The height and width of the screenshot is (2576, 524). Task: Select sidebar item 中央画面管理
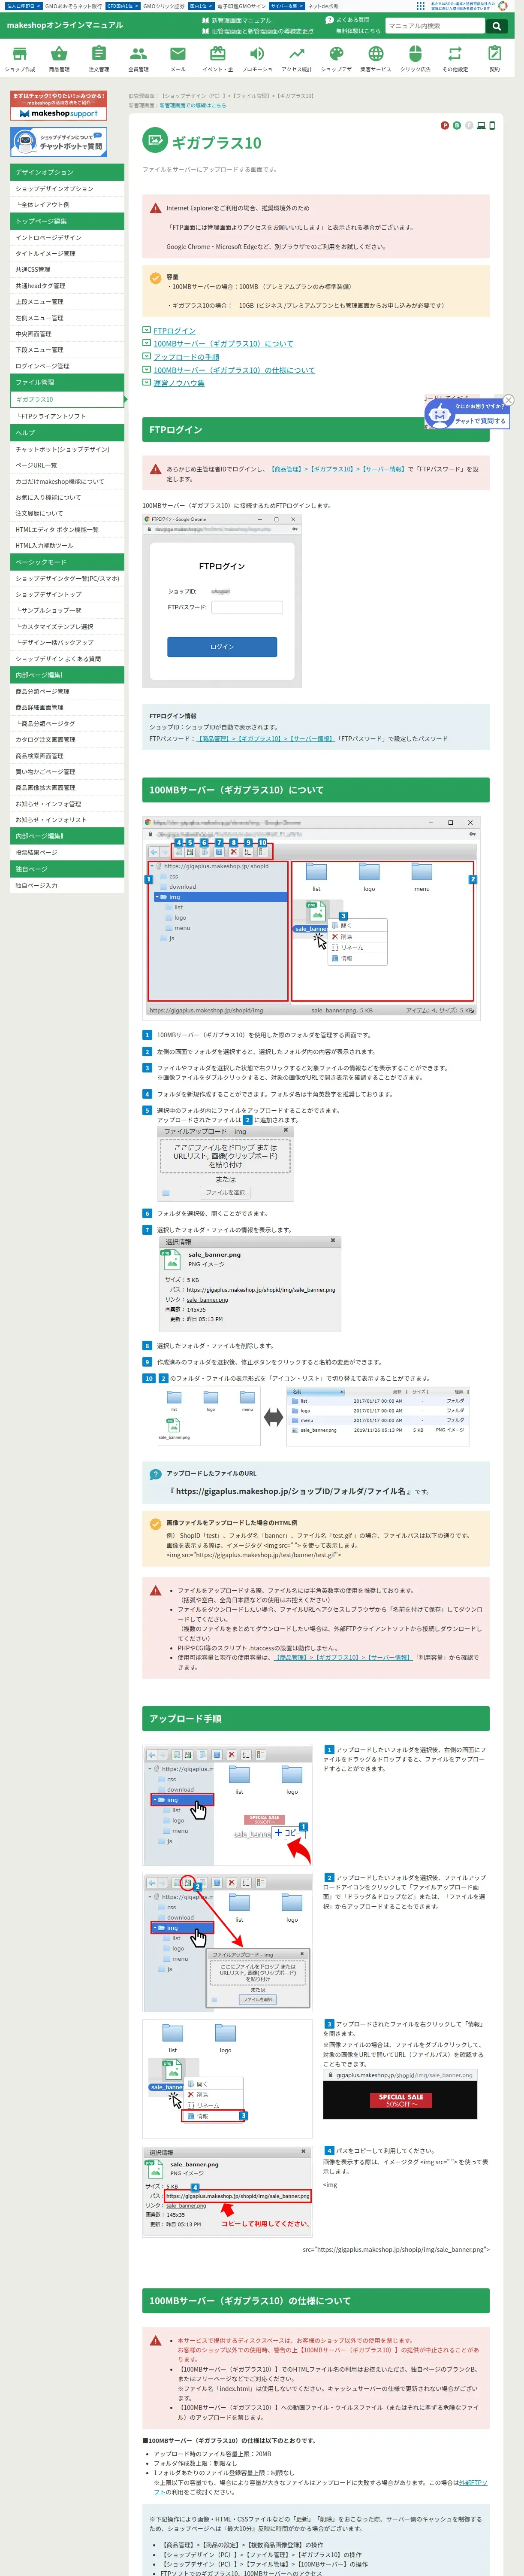click(x=67, y=333)
